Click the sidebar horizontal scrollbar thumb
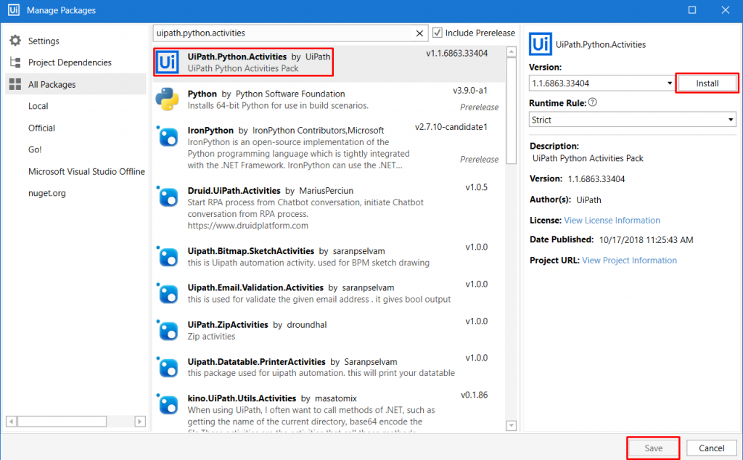The width and height of the screenshot is (743, 460). (x=62, y=421)
